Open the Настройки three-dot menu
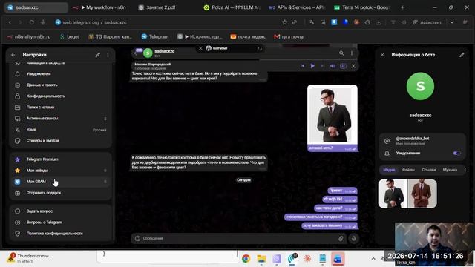The image size is (475, 267). click(108, 55)
